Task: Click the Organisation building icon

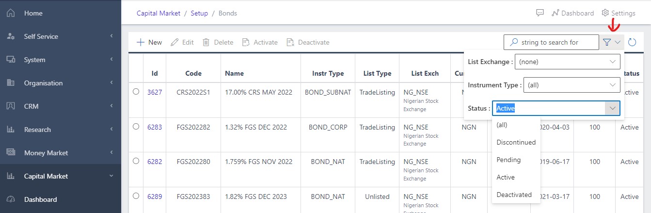Action: coord(11,83)
